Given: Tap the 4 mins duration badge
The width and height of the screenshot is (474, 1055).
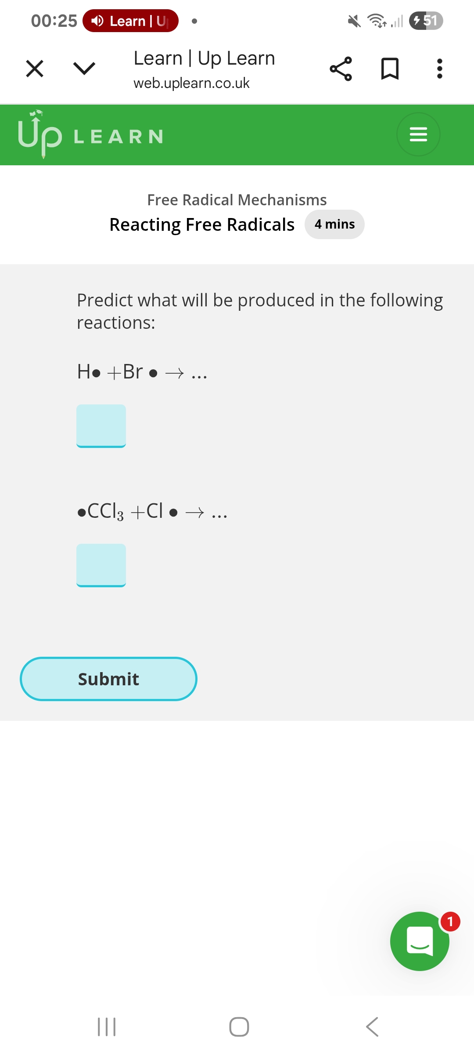Looking at the screenshot, I should point(334,225).
